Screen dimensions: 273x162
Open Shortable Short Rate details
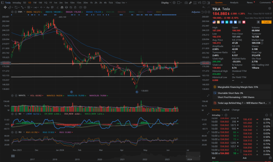tap(241, 95)
